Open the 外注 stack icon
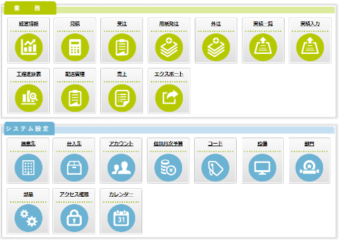339x240 pixels. [x=216, y=47]
